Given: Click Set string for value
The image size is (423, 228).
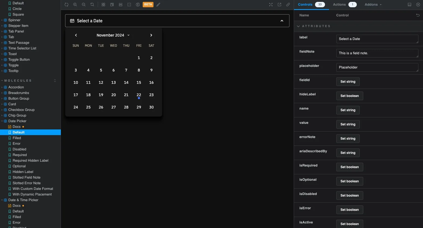Looking at the screenshot, I should point(348,124).
